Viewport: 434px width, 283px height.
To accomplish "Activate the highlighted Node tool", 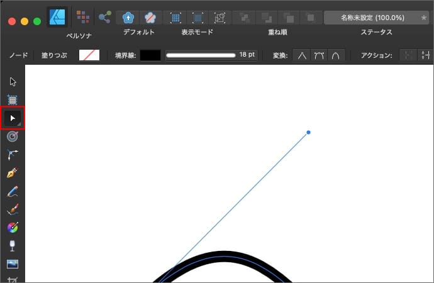I will pos(13,118).
